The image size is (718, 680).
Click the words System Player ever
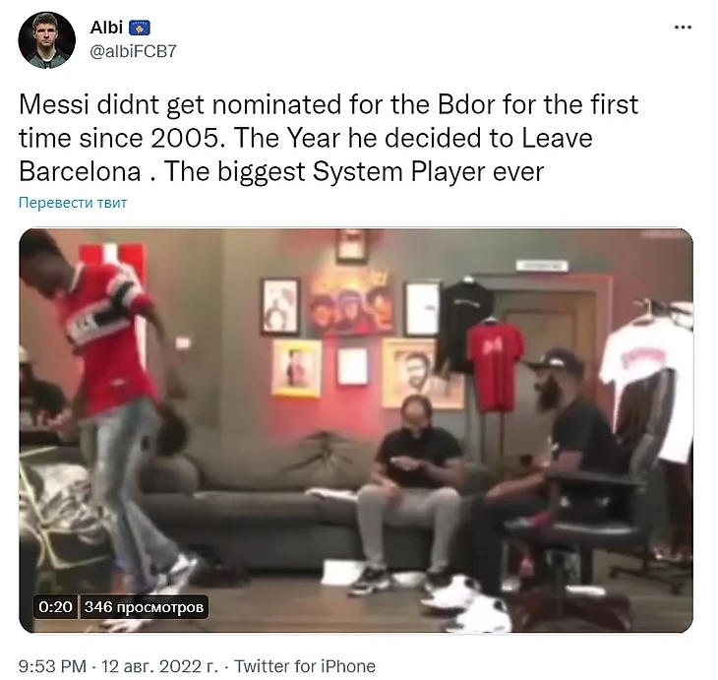coord(428,172)
